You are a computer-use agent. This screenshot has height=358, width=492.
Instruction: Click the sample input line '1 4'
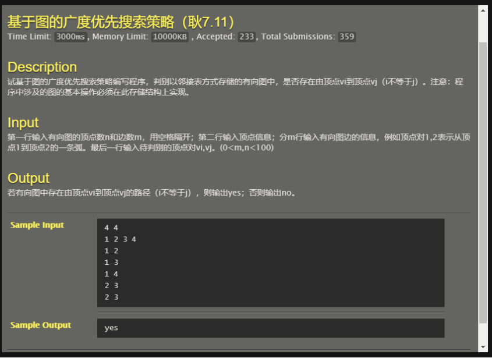pyautogui.click(x=111, y=274)
